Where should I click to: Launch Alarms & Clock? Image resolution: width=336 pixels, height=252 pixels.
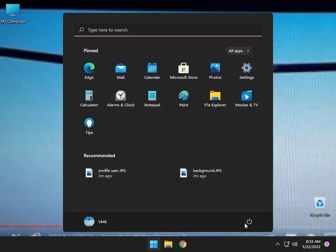coord(121,98)
